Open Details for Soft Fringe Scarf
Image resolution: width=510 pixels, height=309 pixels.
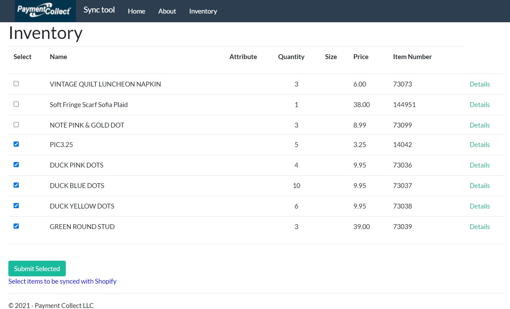click(x=479, y=105)
